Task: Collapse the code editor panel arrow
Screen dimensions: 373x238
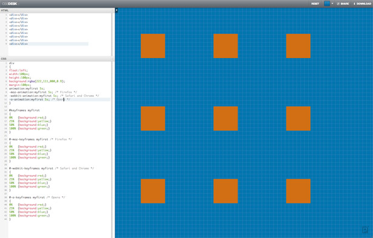Action: click(x=116, y=10)
